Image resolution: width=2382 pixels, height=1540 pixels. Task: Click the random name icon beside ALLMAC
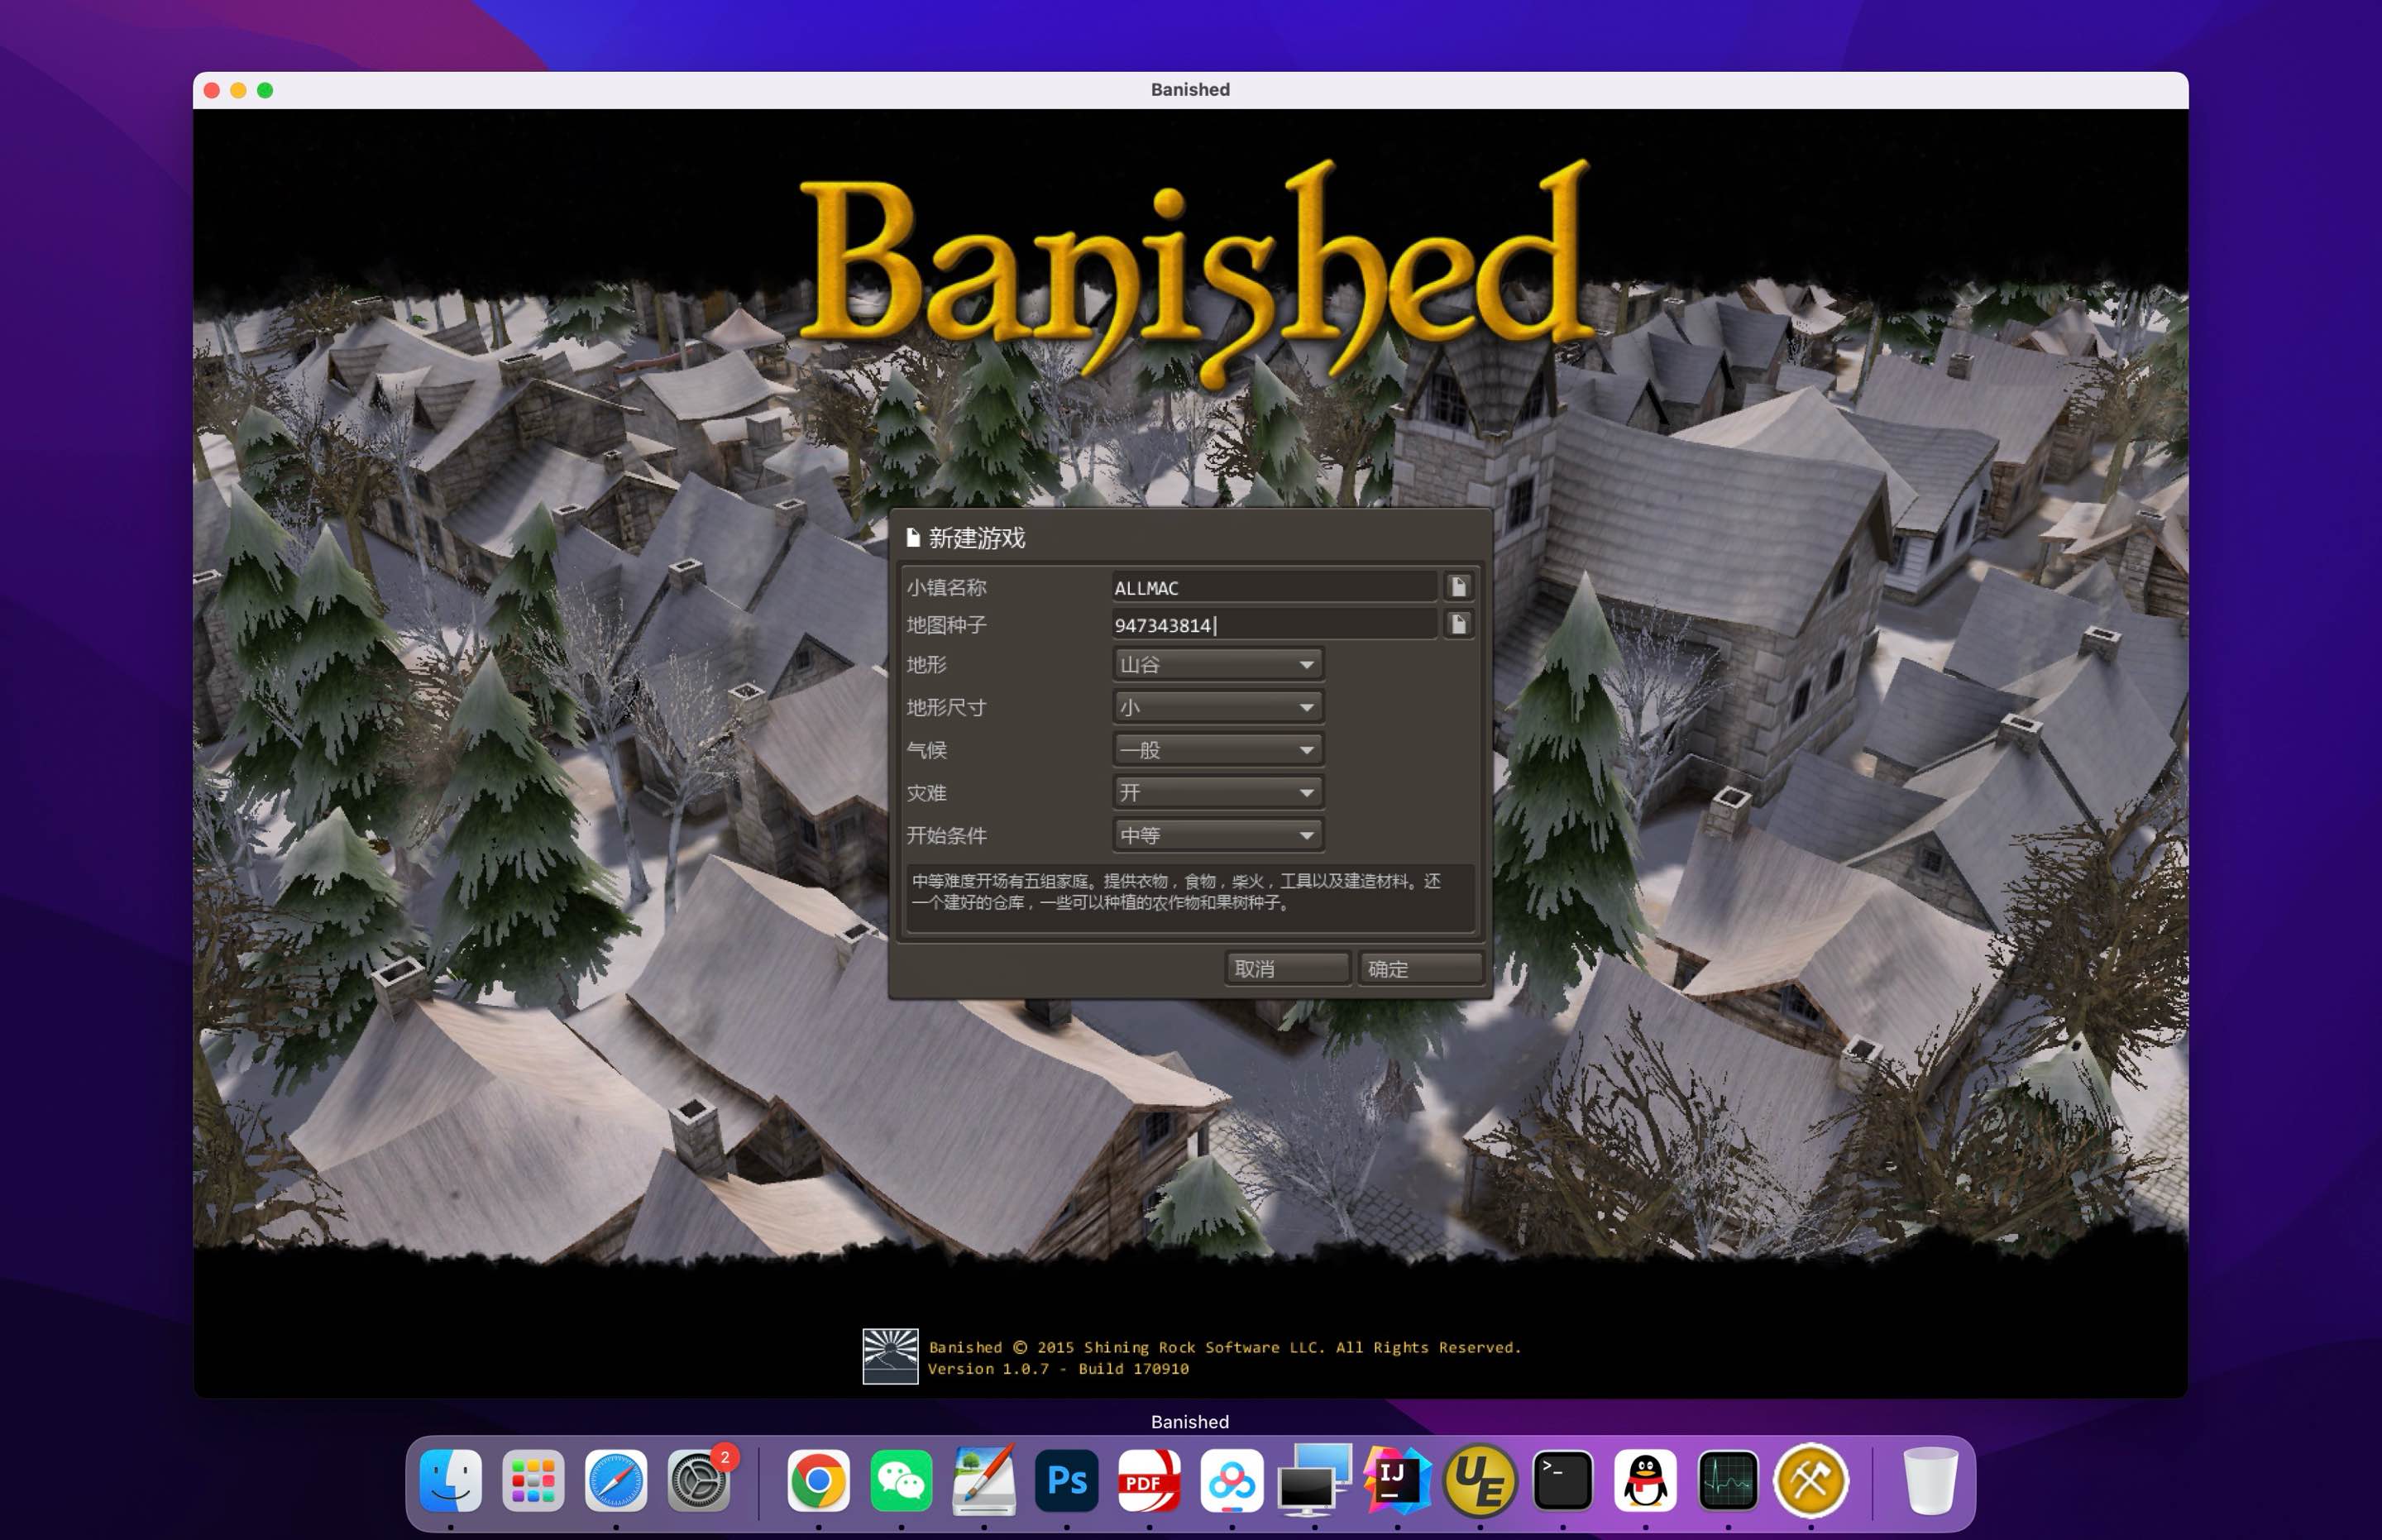tap(1458, 587)
